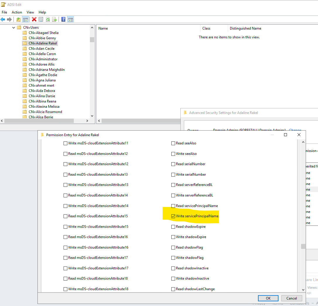Click the red Delete icon
The width and height of the screenshot is (318, 306).
pyautogui.click(x=34, y=20)
